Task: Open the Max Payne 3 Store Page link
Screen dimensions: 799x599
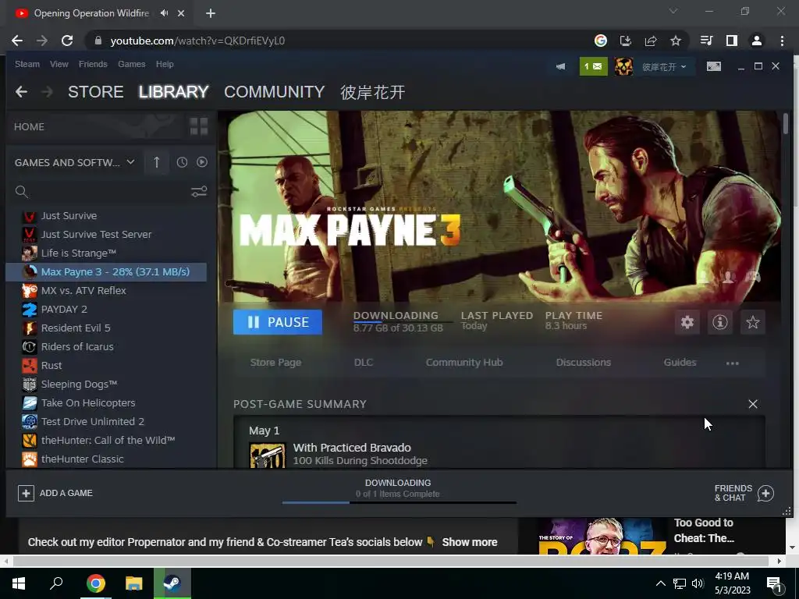Action: pos(275,363)
